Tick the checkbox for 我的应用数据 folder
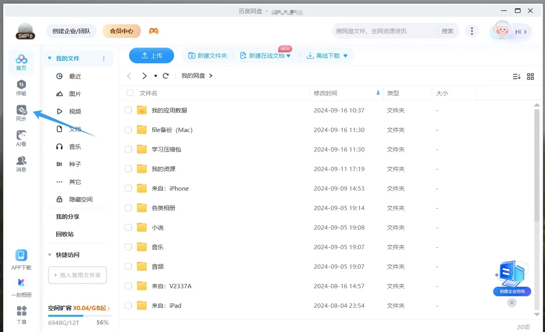The height and width of the screenshot is (332, 545). [x=128, y=111]
